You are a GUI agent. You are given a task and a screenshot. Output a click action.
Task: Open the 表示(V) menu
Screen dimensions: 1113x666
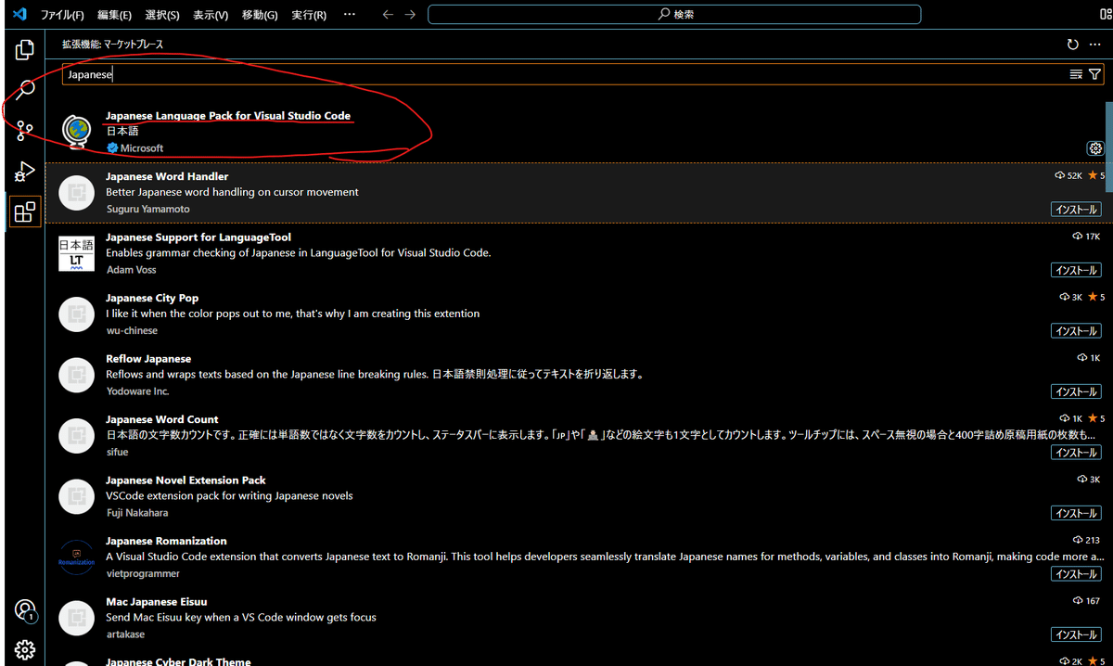point(211,15)
